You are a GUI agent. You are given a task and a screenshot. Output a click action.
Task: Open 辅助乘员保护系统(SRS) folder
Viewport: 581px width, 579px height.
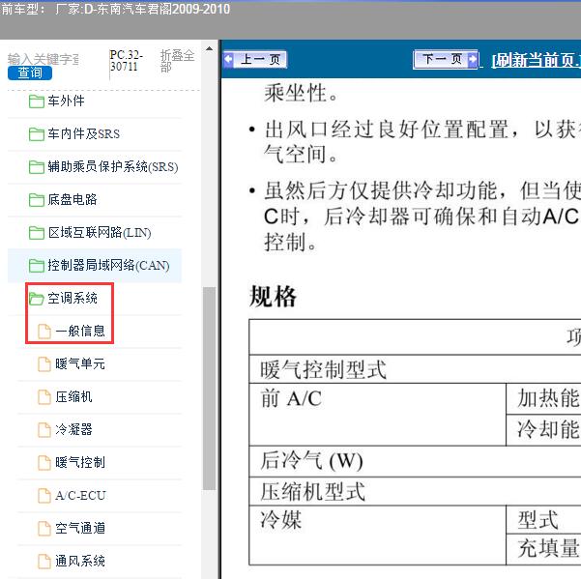113,166
